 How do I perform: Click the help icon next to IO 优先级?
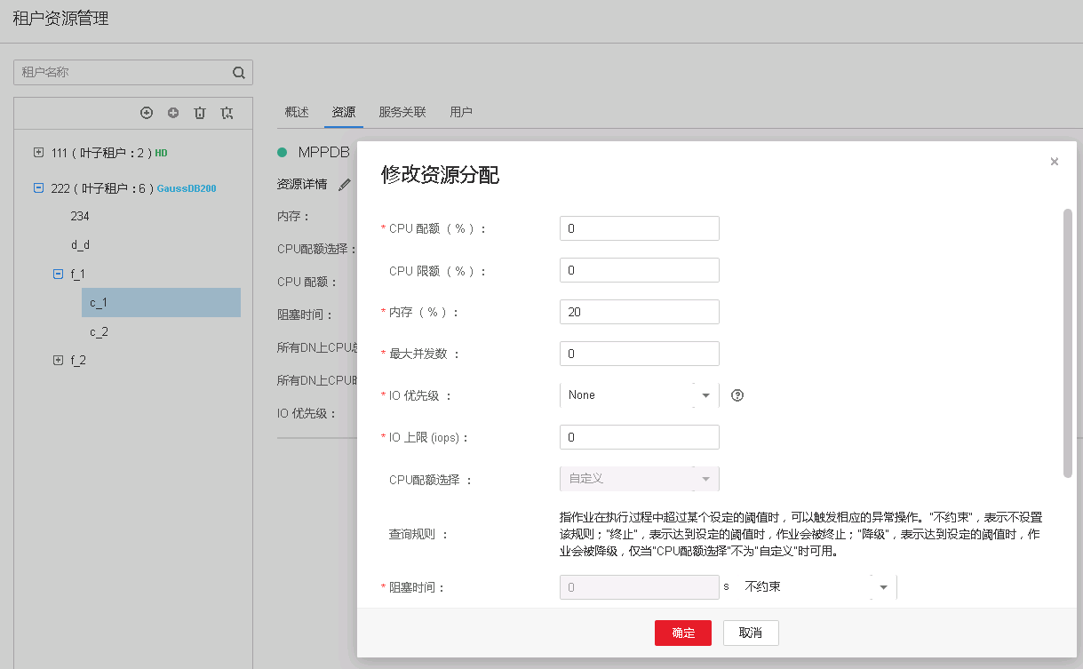click(x=737, y=395)
